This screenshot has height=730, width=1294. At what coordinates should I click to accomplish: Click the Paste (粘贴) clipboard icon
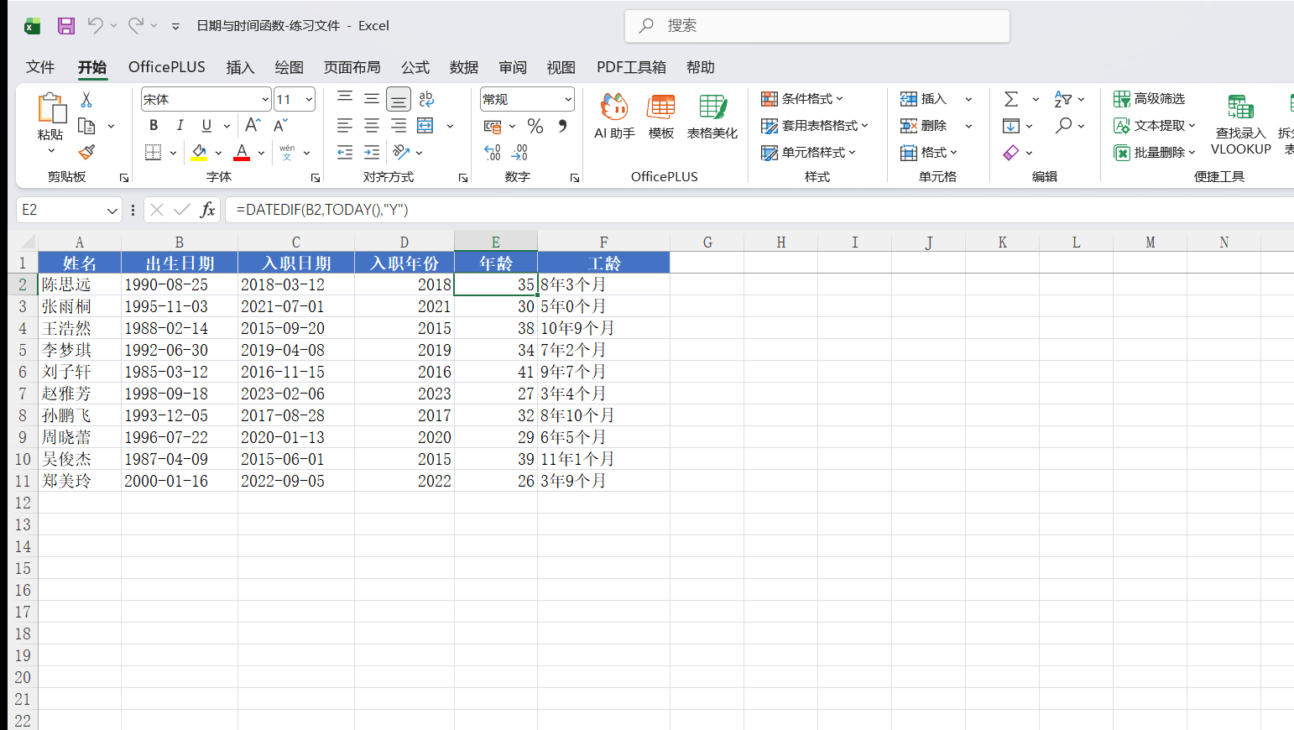coord(51,108)
